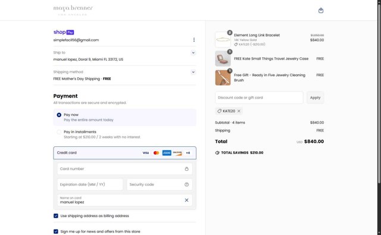The height and width of the screenshot is (235, 381).
Task: Click FREE Kate Small Things Travel Jewelry Case text
Action: click(271, 58)
